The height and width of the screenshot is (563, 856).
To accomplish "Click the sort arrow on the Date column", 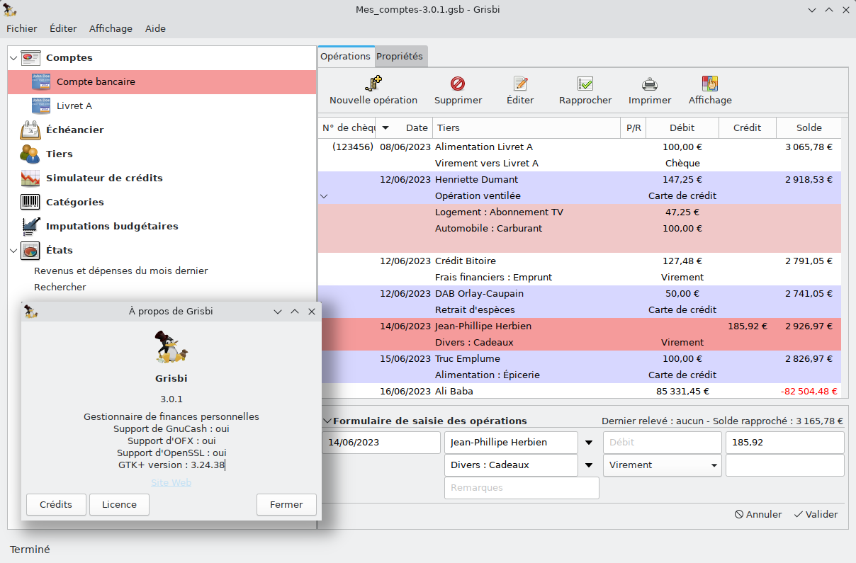I will tap(385, 128).
